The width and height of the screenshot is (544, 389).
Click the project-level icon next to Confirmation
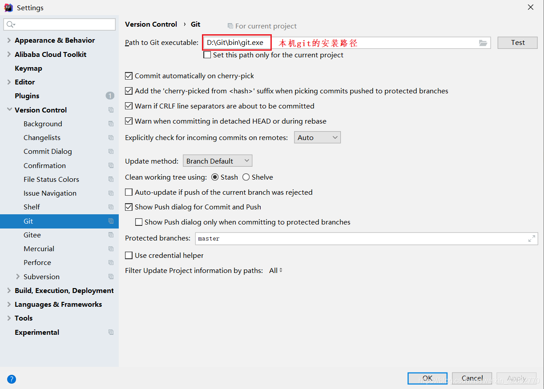point(111,165)
